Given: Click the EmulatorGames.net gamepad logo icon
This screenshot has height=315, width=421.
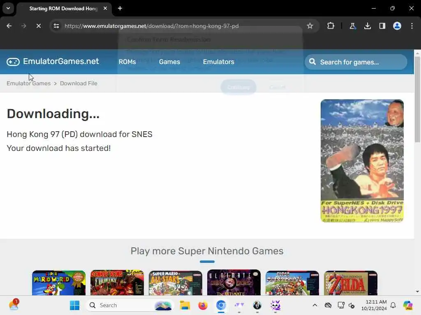Looking at the screenshot, I should pyautogui.click(x=13, y=62).
